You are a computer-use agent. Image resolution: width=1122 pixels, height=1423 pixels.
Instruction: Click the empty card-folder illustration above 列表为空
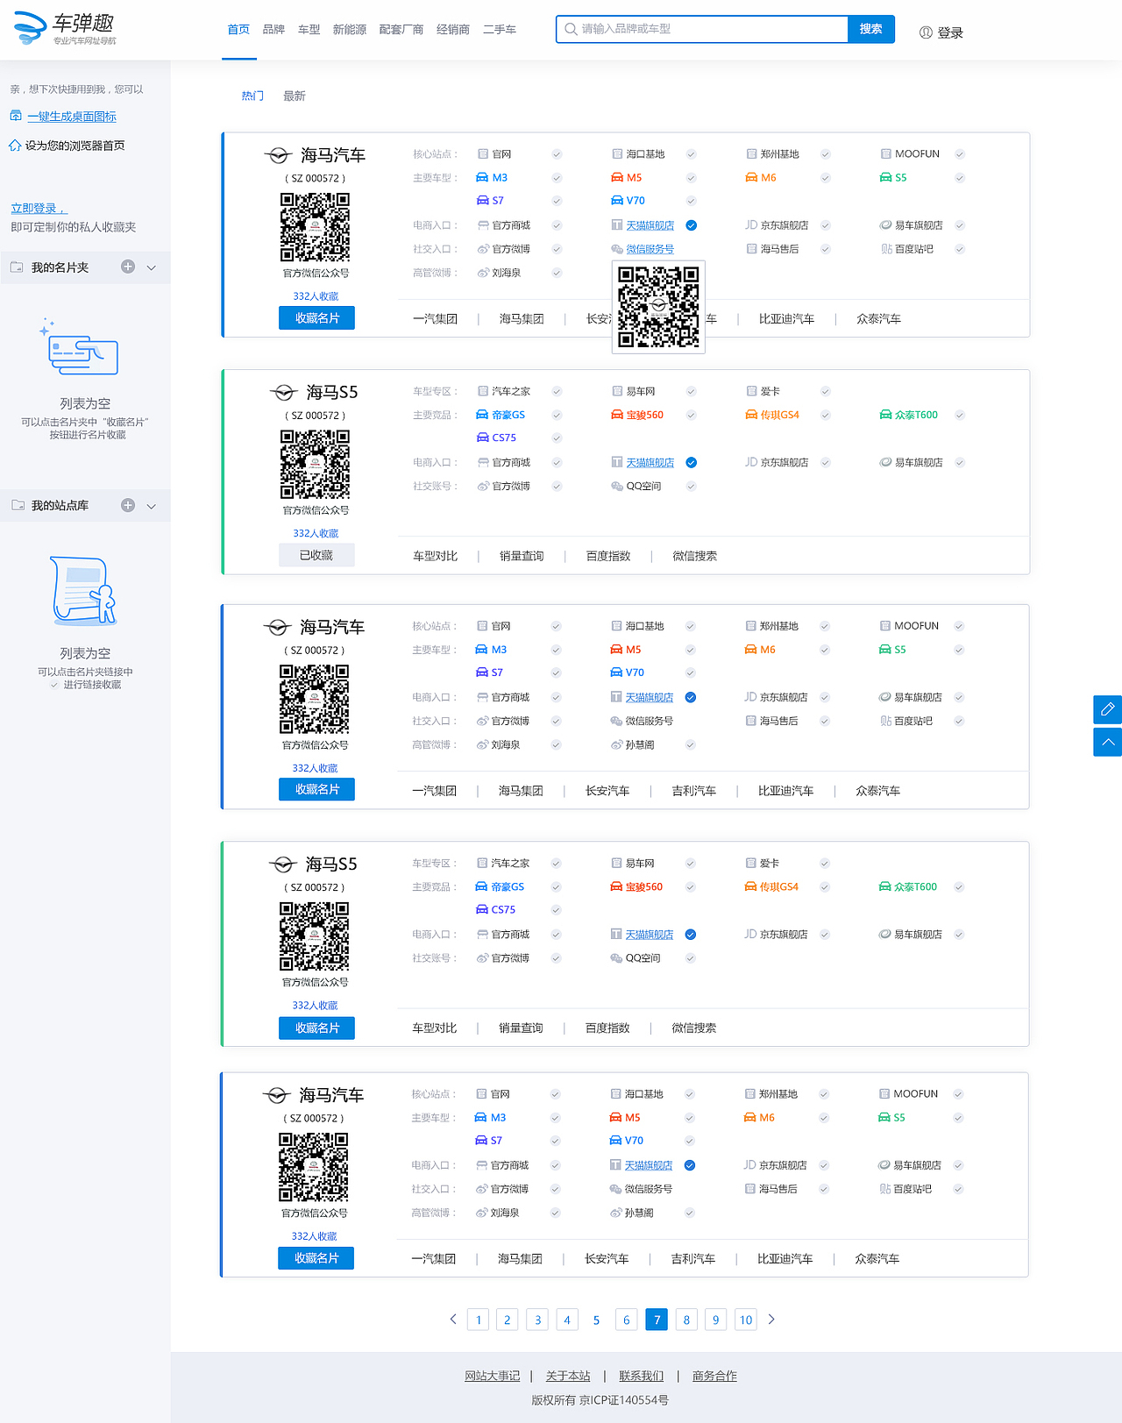(79, 347)
